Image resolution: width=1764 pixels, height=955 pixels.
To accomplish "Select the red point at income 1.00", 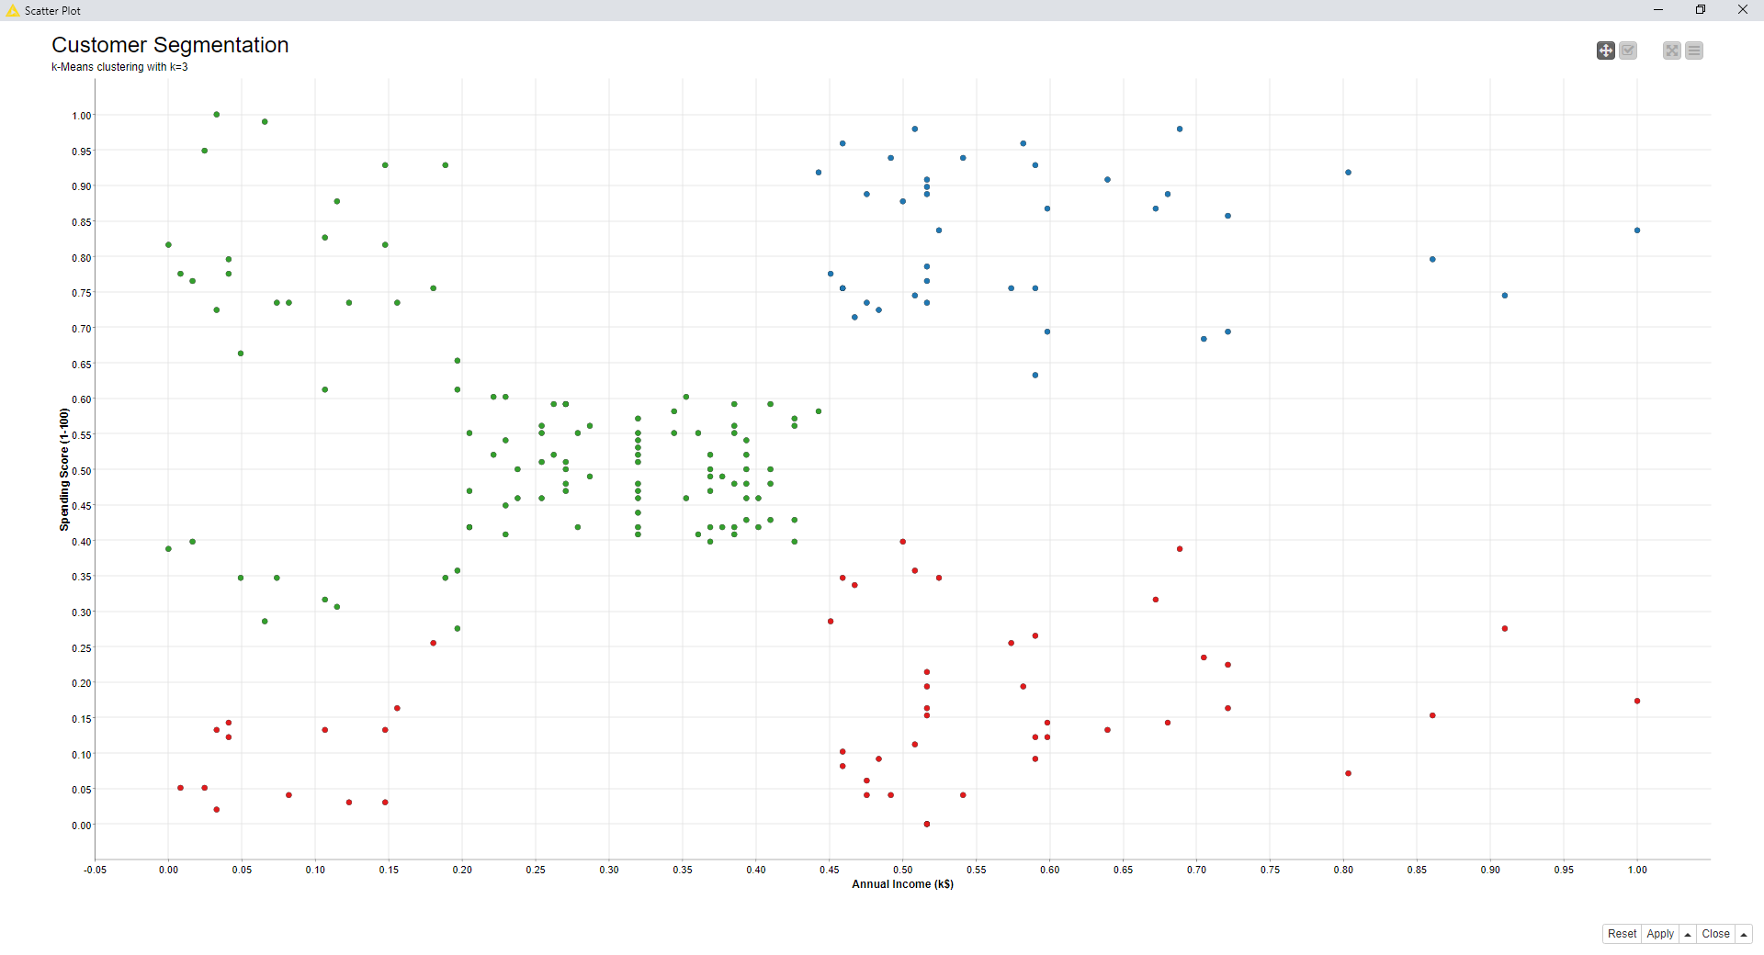I will click(x=1637, y=702).
